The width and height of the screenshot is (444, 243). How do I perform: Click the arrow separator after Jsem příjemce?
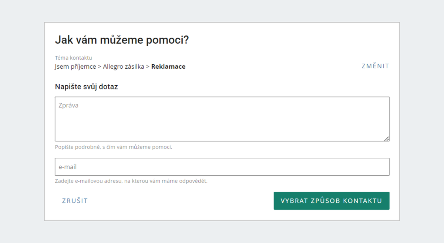[100, 67]
